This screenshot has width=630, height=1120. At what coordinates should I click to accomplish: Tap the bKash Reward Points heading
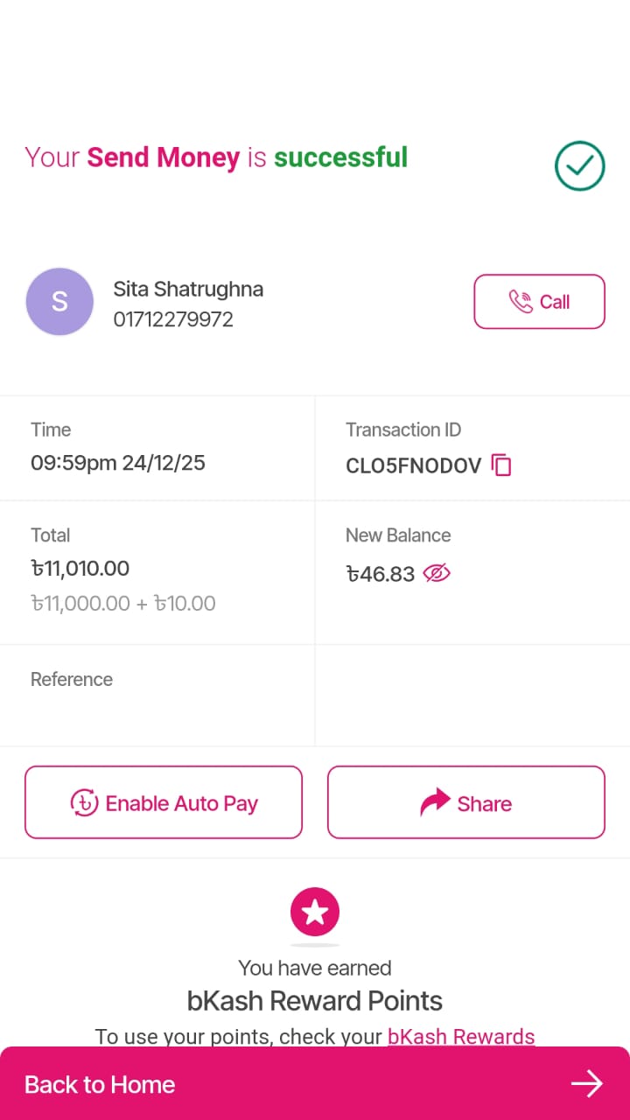coord(315,1001)
